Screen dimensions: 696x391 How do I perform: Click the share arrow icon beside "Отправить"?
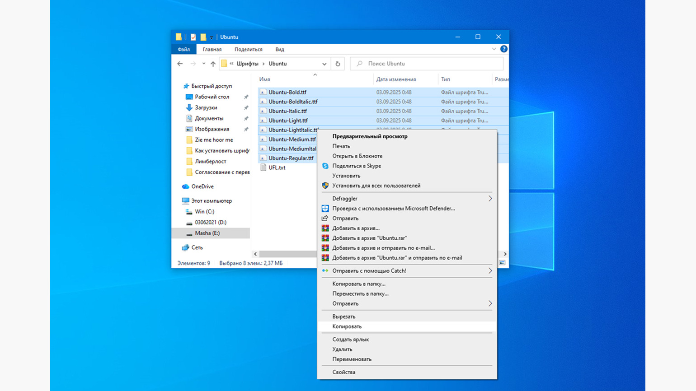[325, 218]
